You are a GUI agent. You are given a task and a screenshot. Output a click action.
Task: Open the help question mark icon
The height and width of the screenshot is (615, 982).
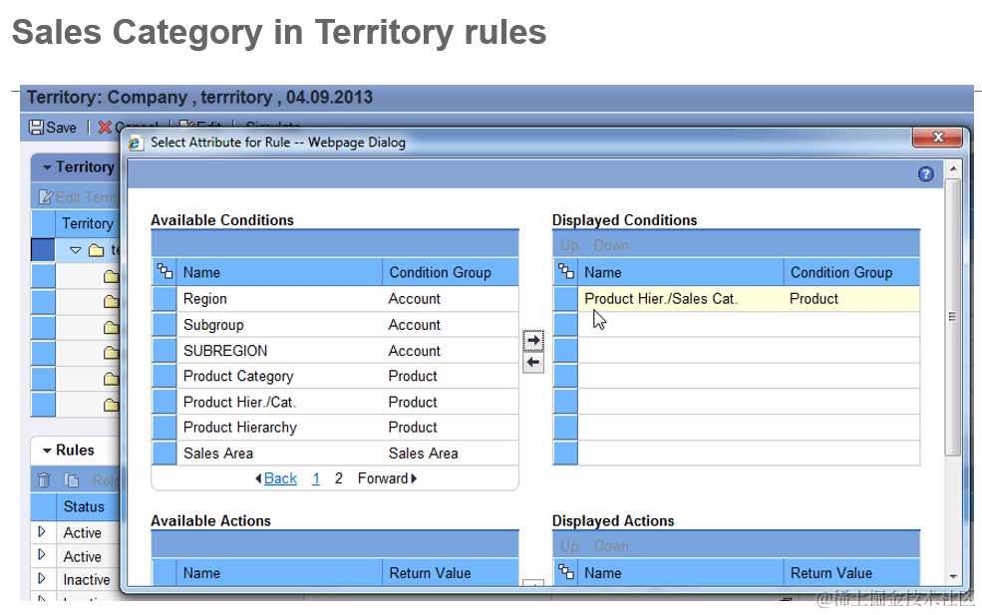(x=925, y=174)
